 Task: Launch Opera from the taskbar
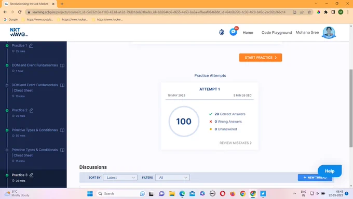coord(222,194)
